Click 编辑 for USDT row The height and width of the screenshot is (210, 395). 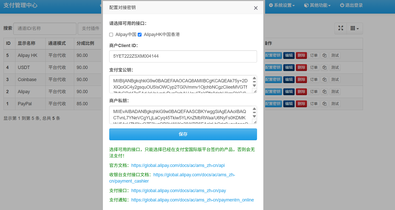(289, 67)
